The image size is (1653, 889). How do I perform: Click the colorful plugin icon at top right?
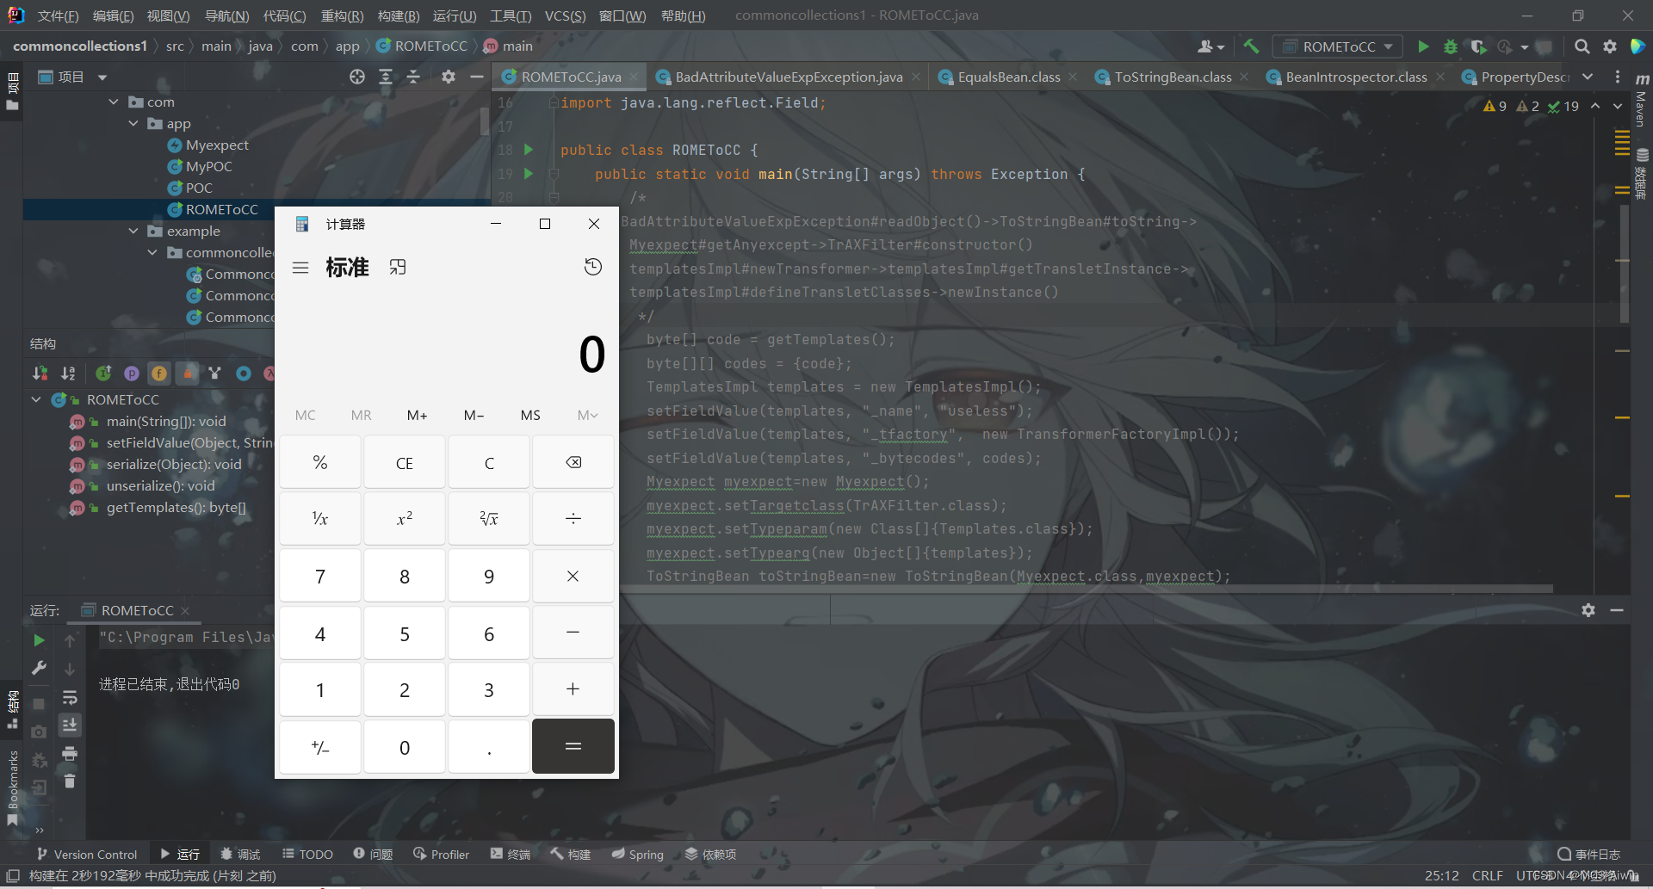tap(1638, 46)
